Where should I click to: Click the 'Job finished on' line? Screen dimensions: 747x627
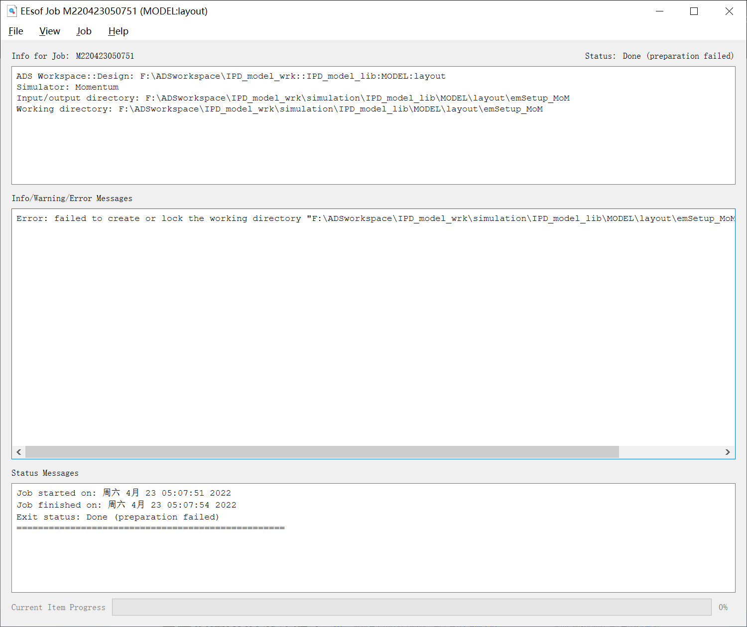point(126,505)
